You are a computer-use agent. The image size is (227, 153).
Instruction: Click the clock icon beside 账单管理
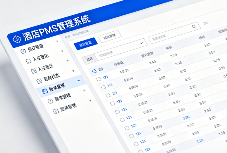(50, 101)
